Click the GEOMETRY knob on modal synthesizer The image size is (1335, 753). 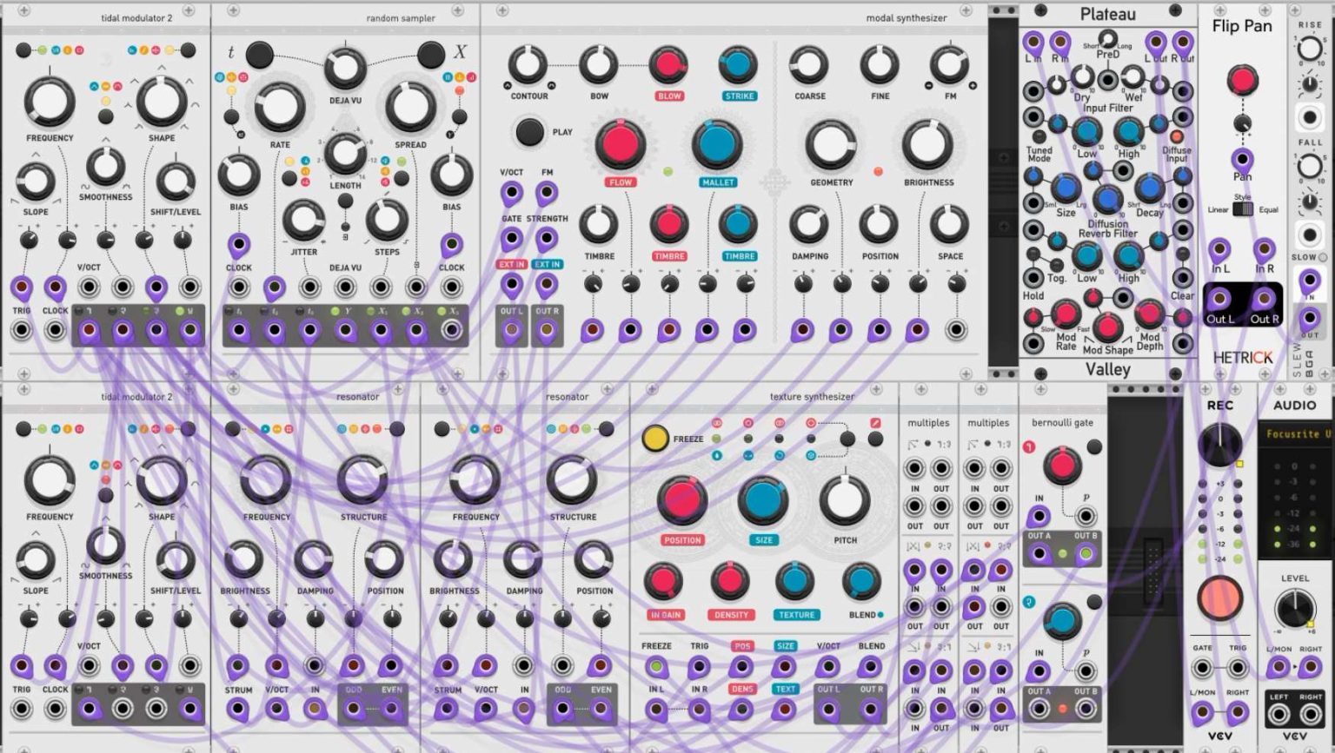(831, 144)
